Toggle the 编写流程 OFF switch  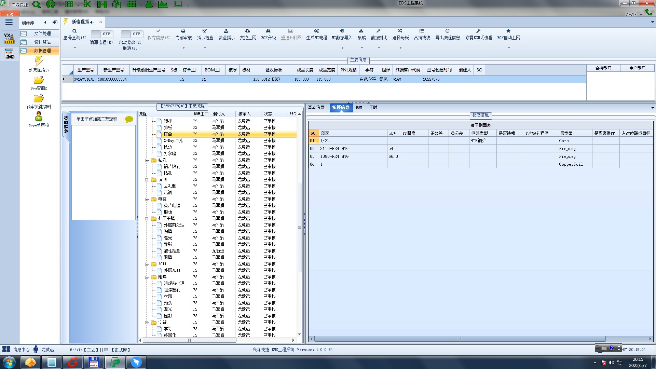(102, 34)
